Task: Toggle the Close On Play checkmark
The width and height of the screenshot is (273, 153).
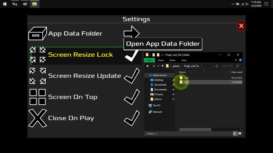Action: (132, 118)
